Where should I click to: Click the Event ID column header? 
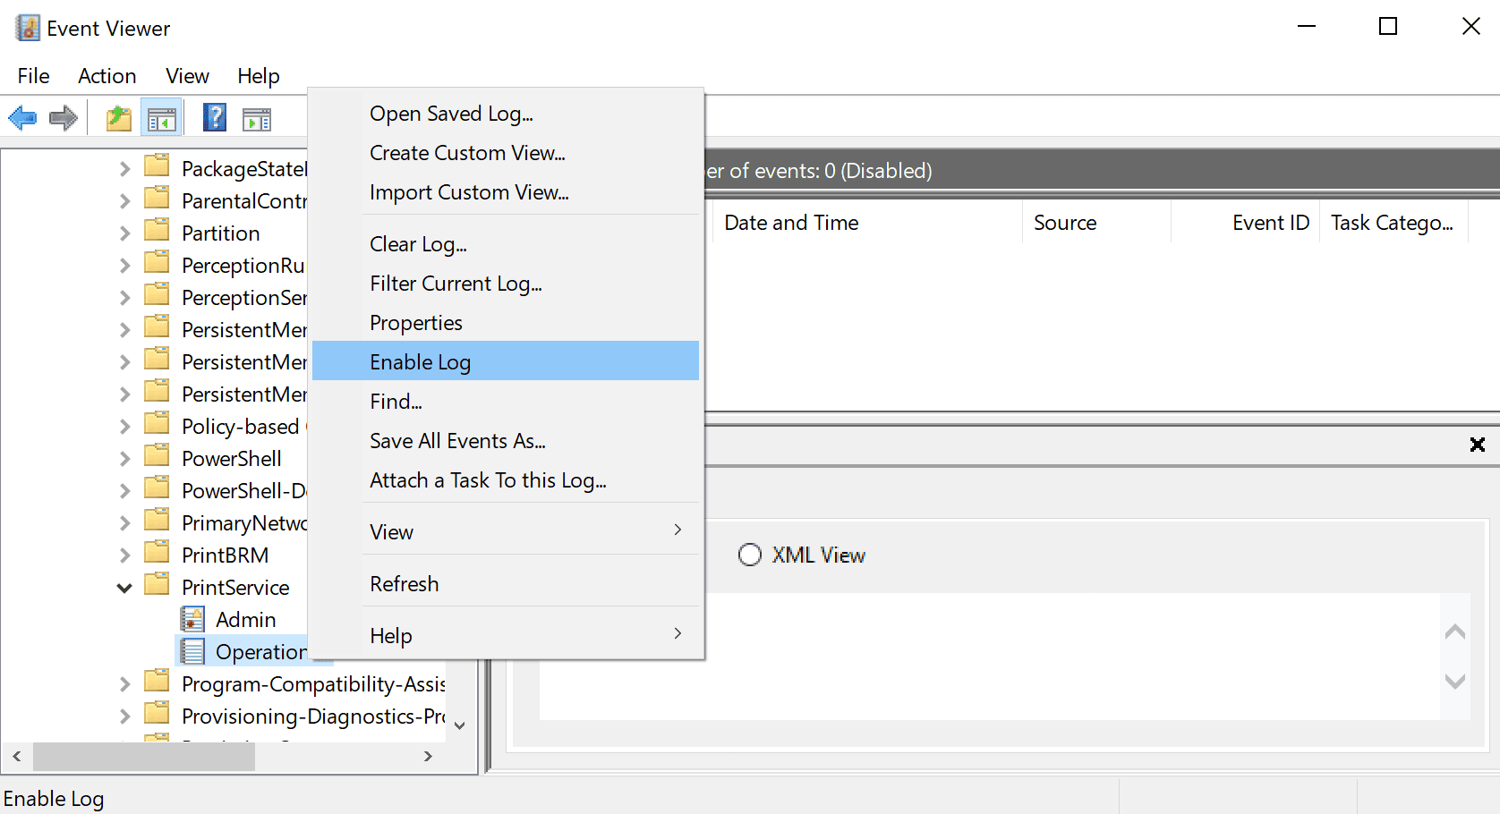1270,223
